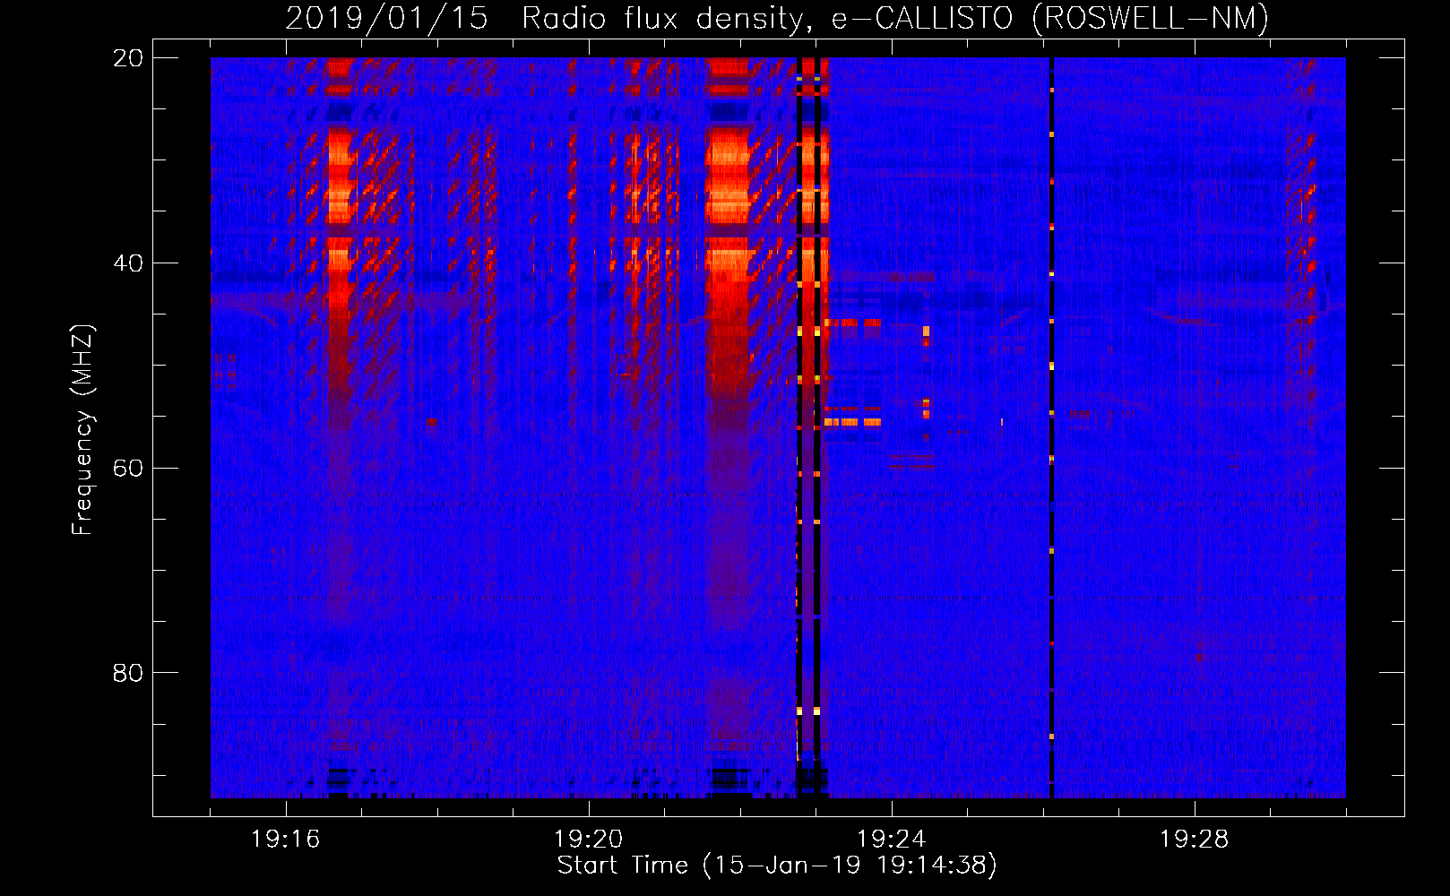Click the 80 MHz frequency tick label
This screenshot has width=1450, height=896.
point(128,673)
